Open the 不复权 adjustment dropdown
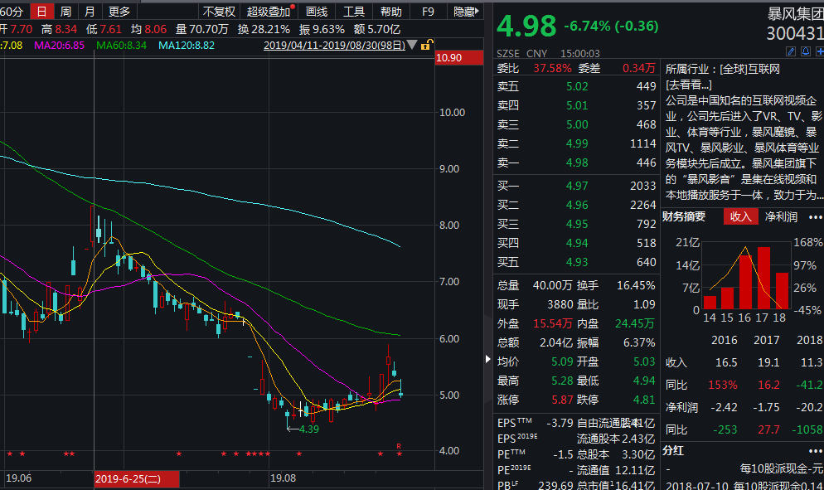The height and width of the screenshot is (490, 824). [x=219, y=11]
